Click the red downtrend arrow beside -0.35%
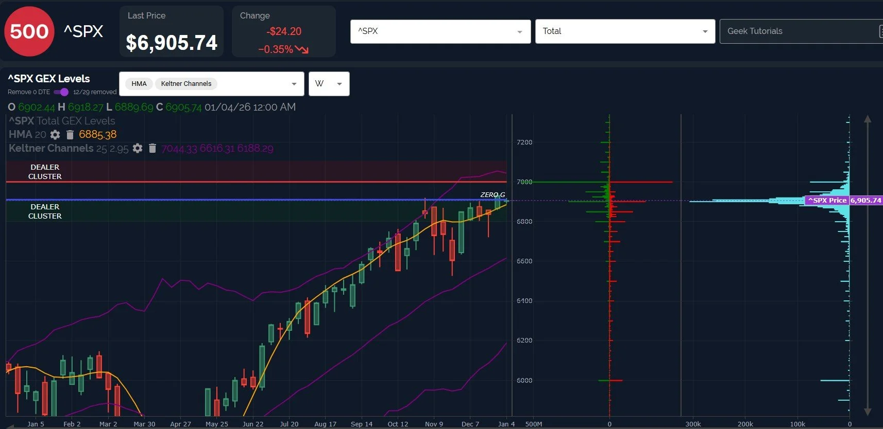 302,49
